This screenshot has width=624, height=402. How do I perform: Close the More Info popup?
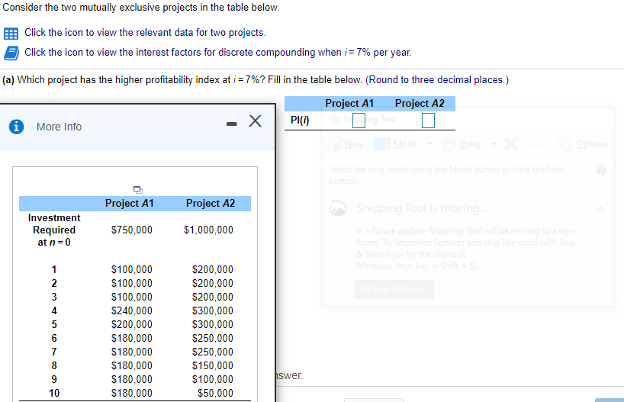coord(255,121)
